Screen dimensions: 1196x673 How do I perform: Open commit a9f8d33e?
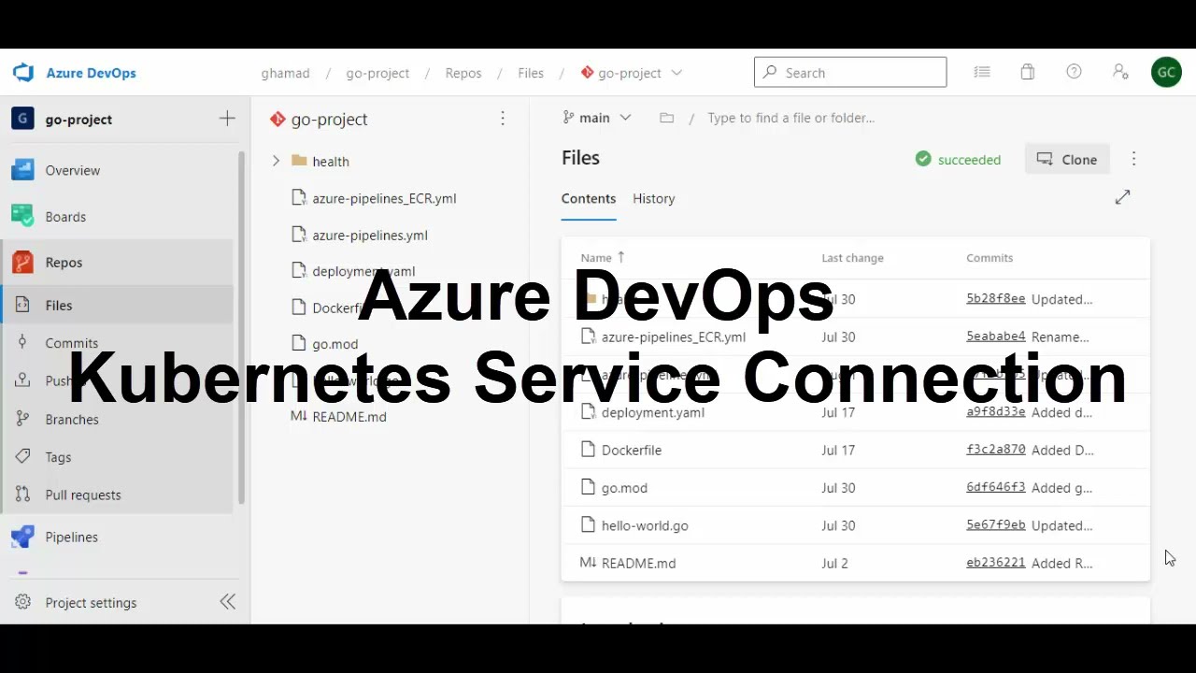coord(995,412)
